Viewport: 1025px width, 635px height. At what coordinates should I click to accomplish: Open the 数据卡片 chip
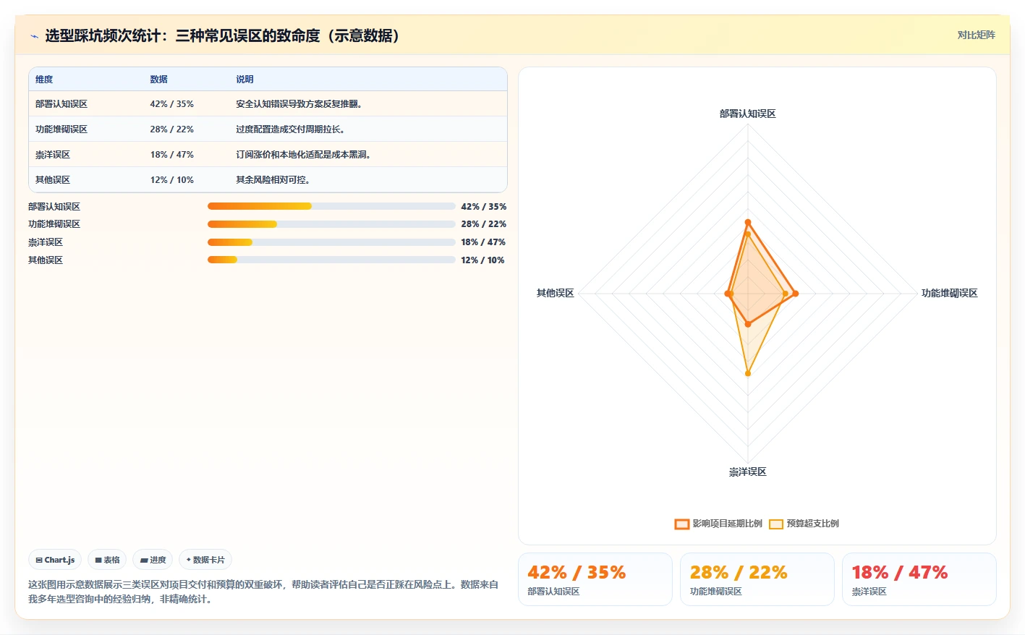(205, 560)
